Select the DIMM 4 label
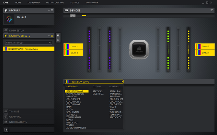 click(x=205, y=53)
